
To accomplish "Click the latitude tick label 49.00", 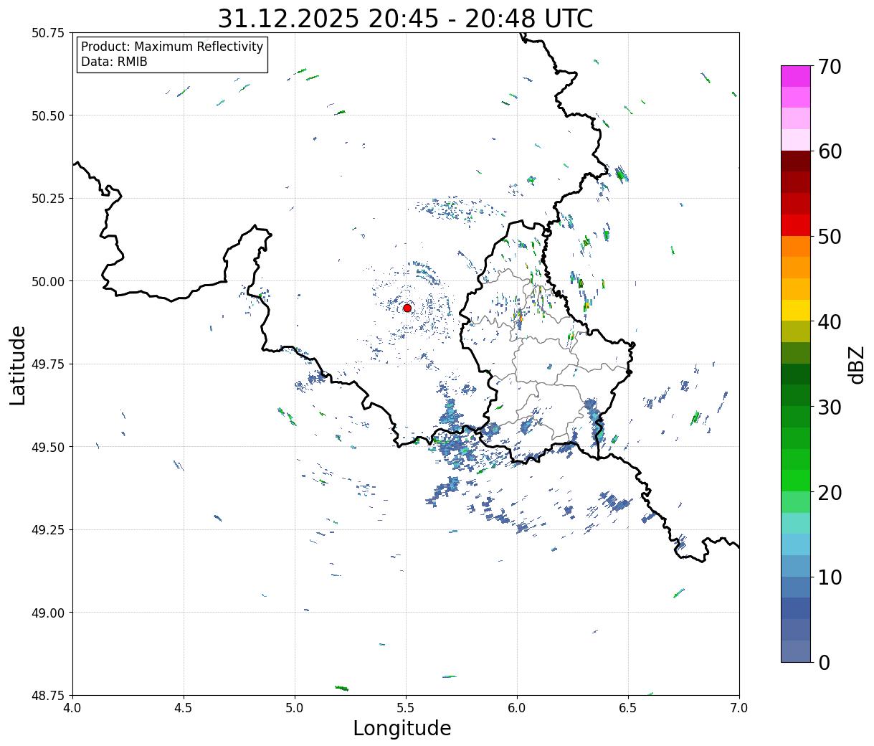I will point(48,613).
